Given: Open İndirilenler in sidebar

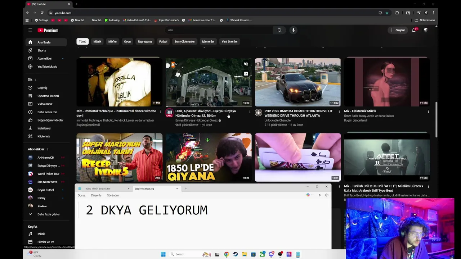Looking at the screenshot, I should point(46,128).
